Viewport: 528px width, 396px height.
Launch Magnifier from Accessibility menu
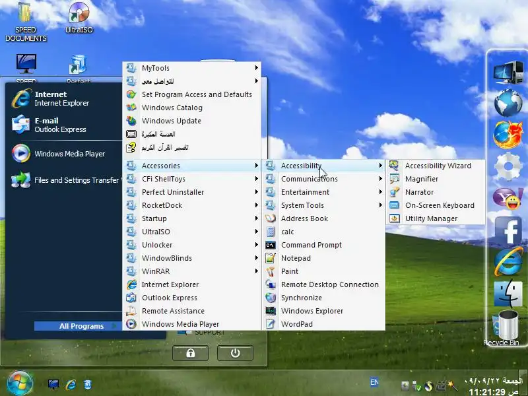[x=435, y=179]
